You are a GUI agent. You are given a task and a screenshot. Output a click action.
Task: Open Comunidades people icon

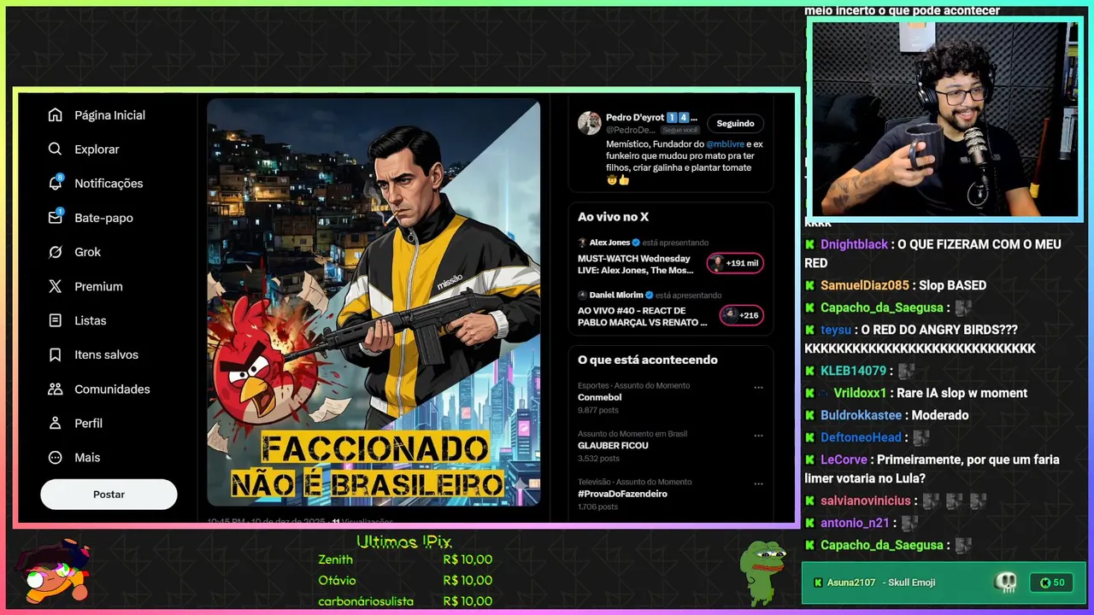(x=56, y=389)
